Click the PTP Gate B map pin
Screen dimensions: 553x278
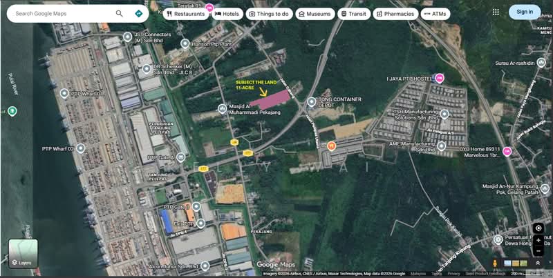pyautogui.click(x=196, y=206)
